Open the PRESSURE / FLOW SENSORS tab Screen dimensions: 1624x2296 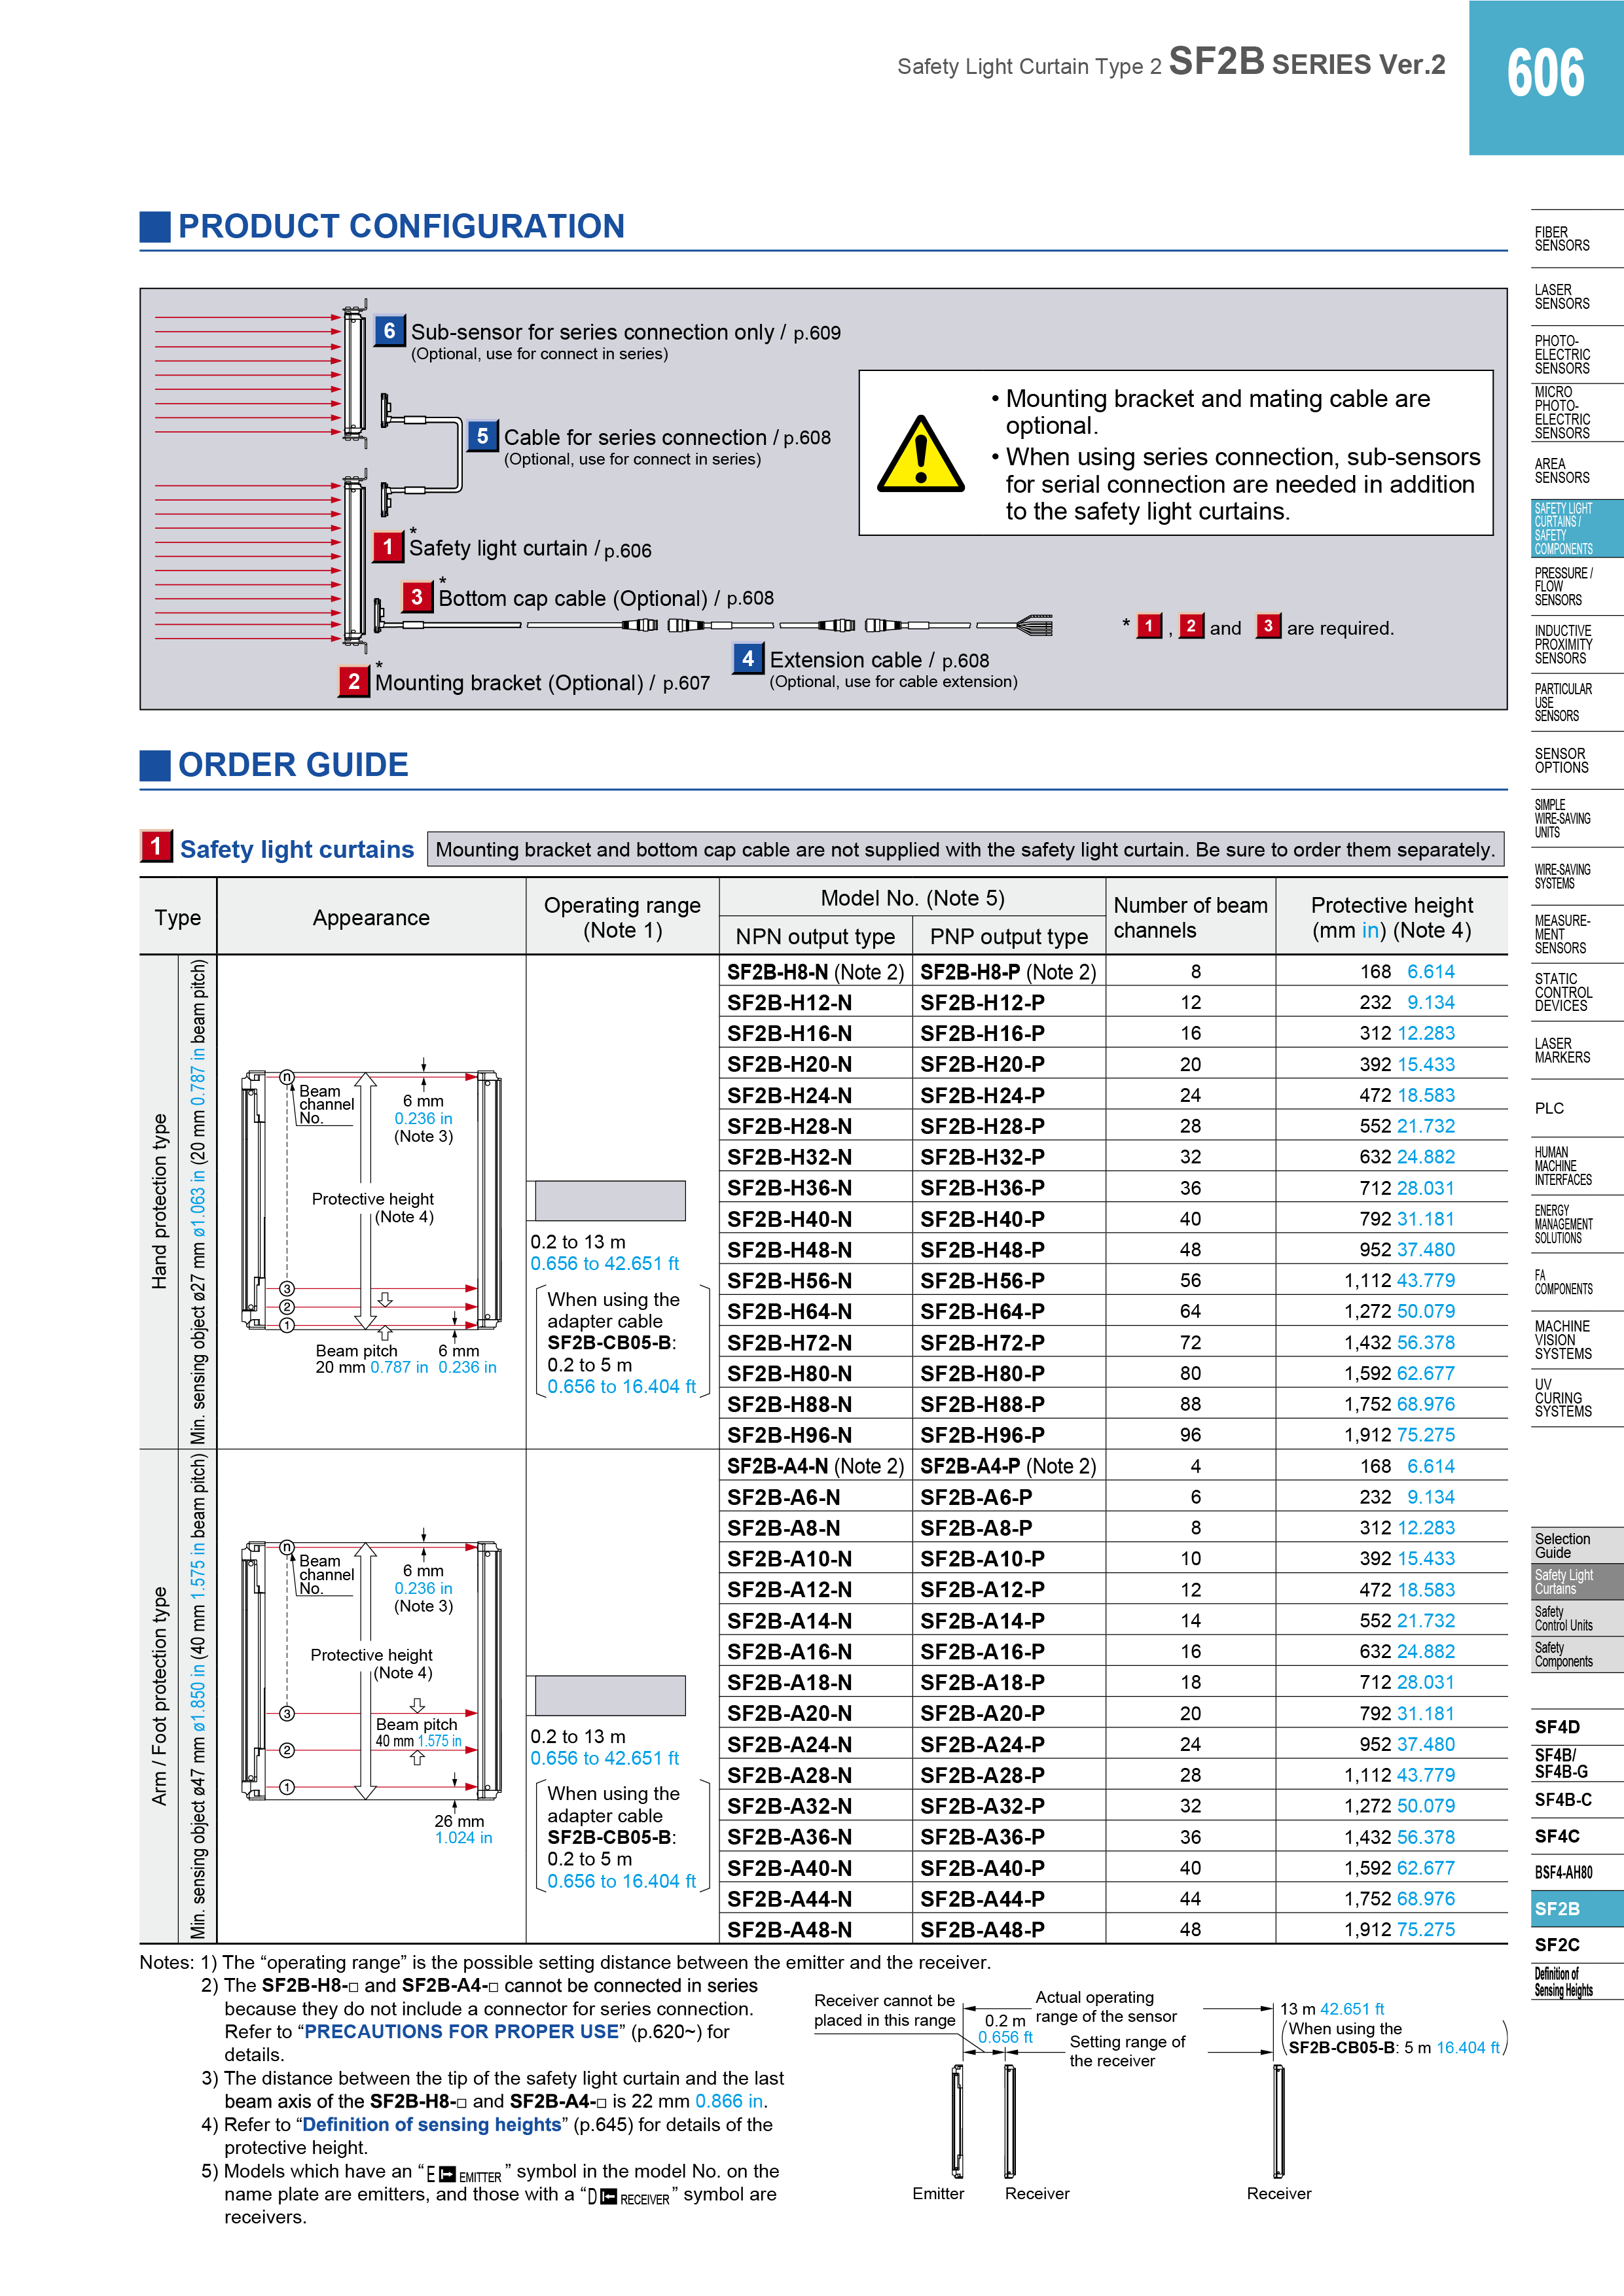[x=1576, y=587]
